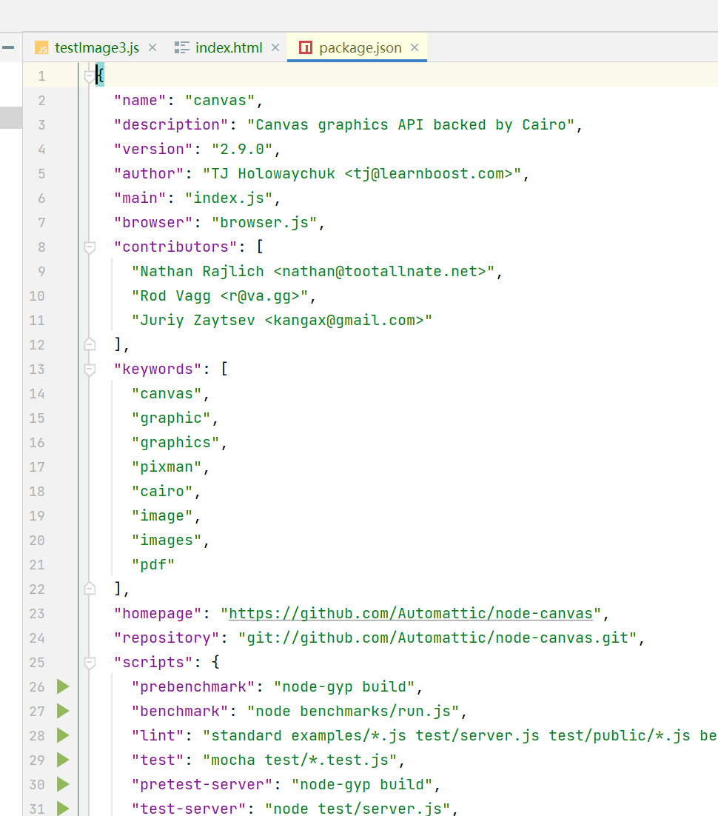Run the test-server script via gutter icon
The width and height of the screenshot is (718, 816).
[64, 808]
